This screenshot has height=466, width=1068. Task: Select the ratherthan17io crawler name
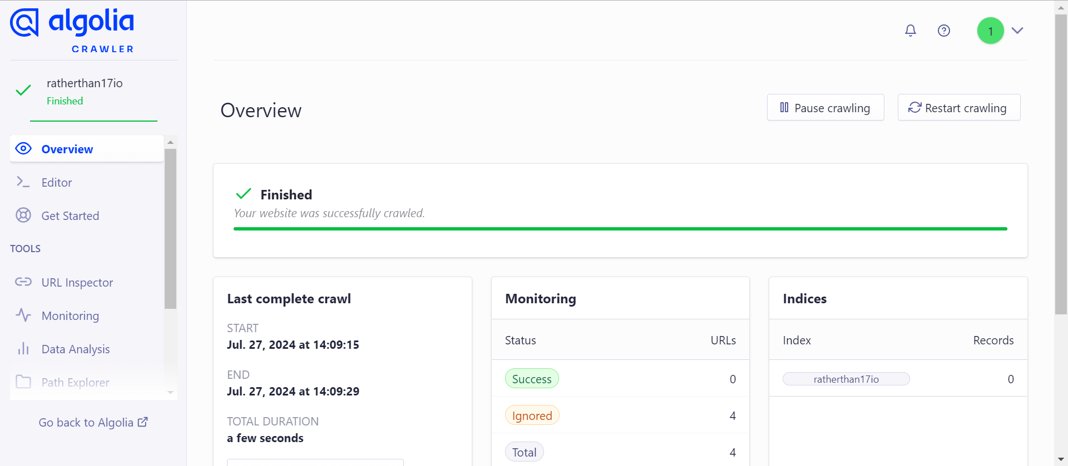click(85, 83)
